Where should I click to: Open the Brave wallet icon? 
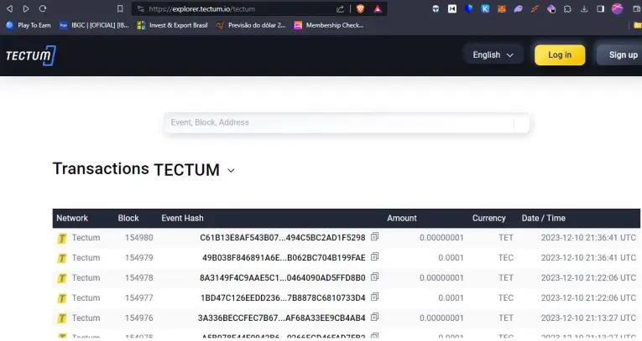click(637, 8)
